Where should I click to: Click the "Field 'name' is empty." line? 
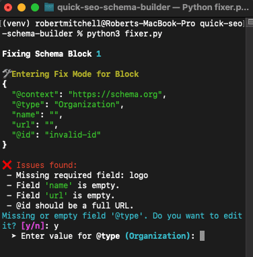point(63,185)
